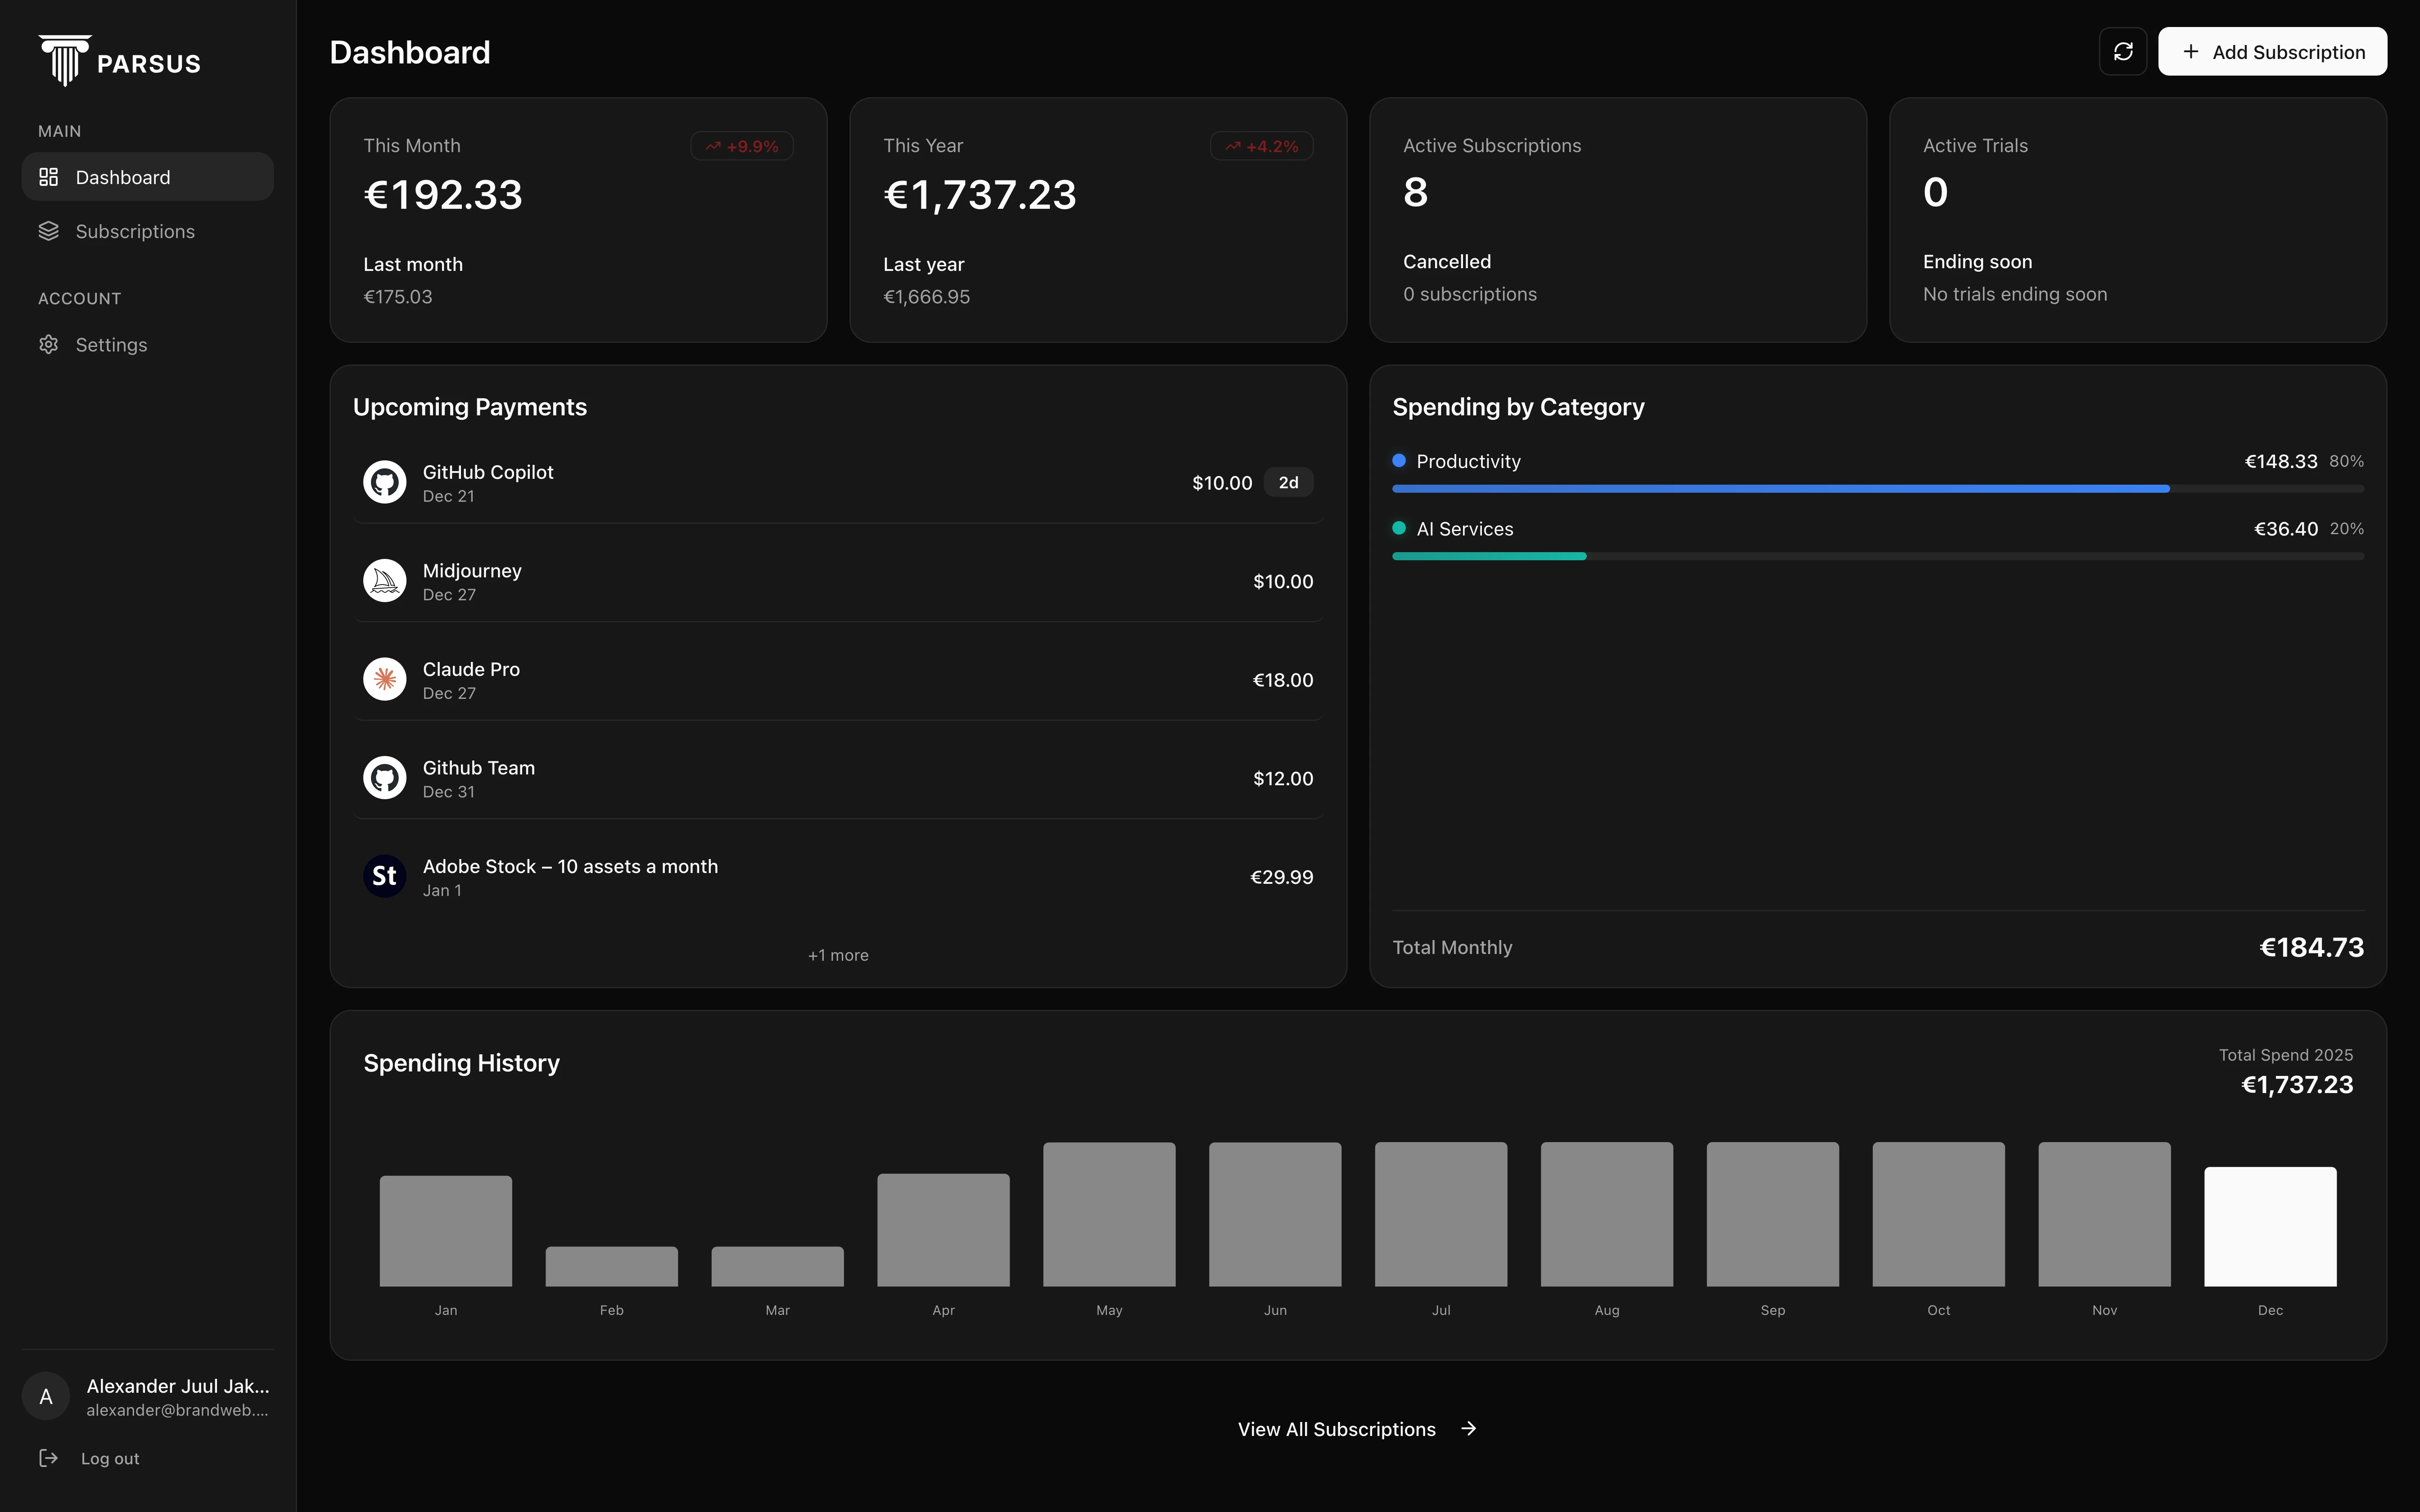Click the Midjourney sailboat icon
Screen dimensions: 2420x1512
(384, 581)
